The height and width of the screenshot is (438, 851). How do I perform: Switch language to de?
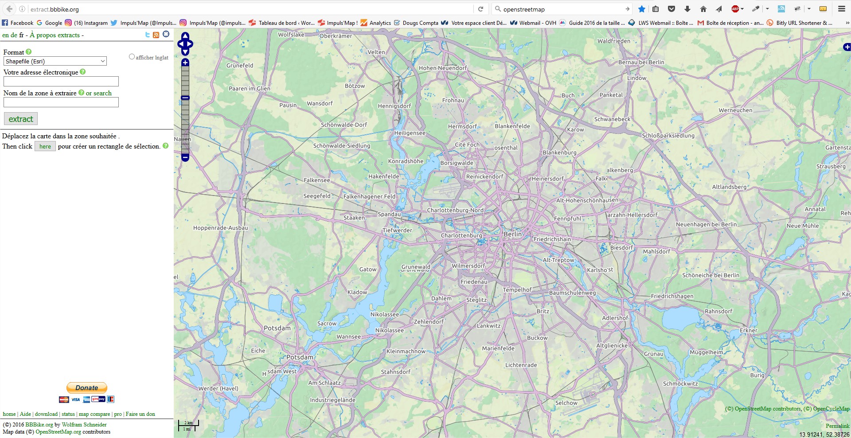coord(14,35)
